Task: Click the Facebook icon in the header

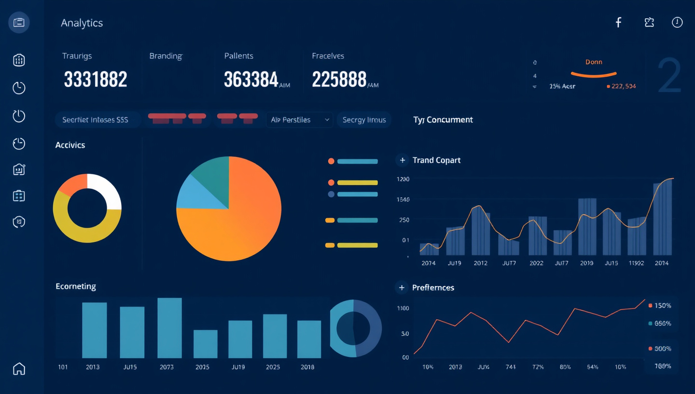Action: (x=618, y=22)
